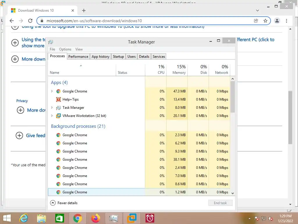Click the Privacy link on page
Viewport: 298px width, 224px height.
(22, 101)
